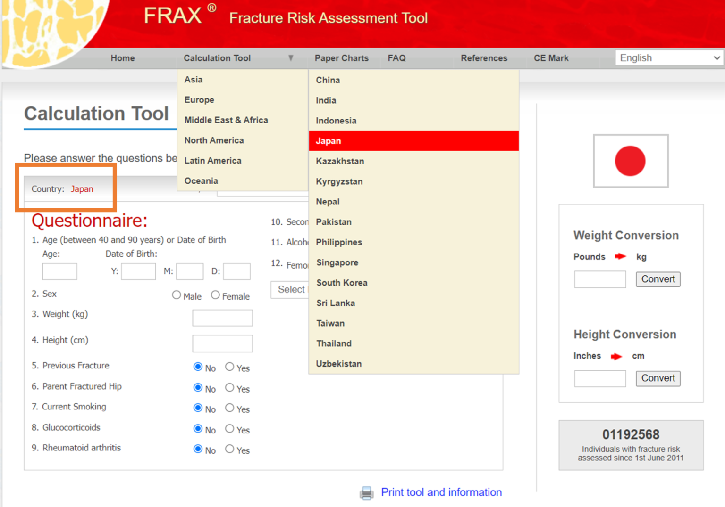Open the Print tool and information link
Screen dimensions: 725x507
(441, 492)
